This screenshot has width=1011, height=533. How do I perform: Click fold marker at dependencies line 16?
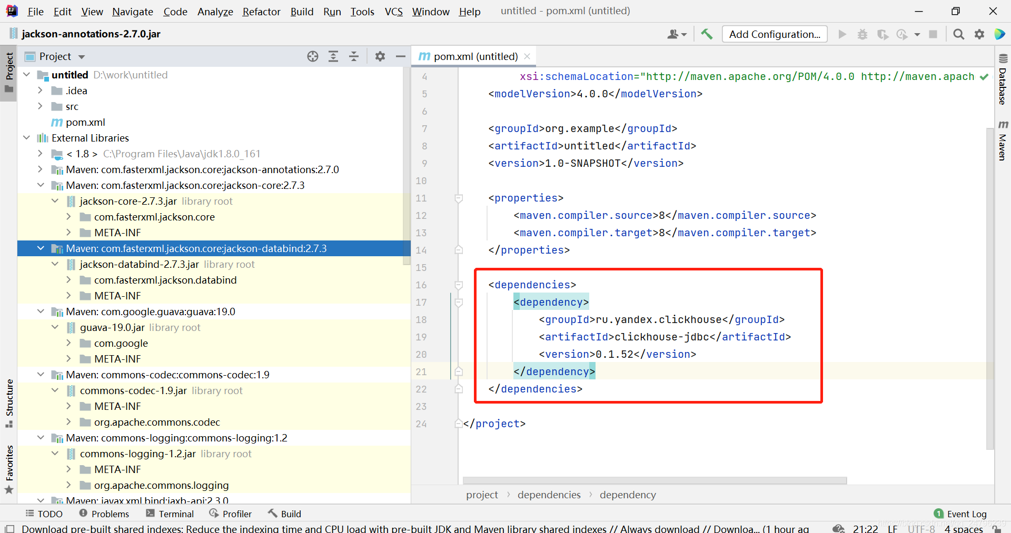(x=459, y=285)
